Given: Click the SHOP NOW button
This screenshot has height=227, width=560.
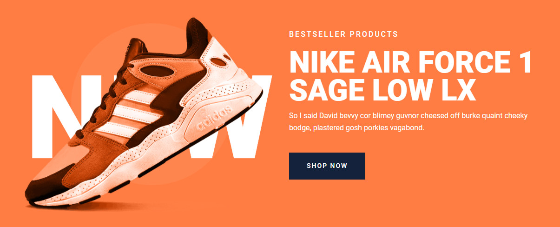Looking at the screenshot, I should [x=327, y=166].
